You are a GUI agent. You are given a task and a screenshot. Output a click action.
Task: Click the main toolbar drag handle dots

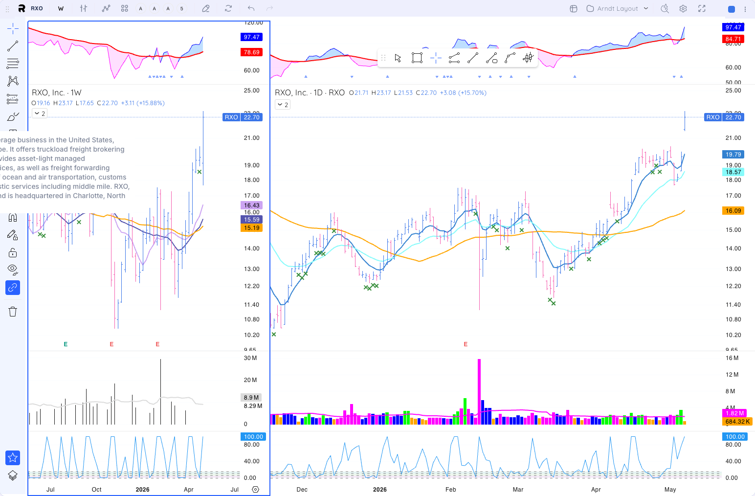7,9
